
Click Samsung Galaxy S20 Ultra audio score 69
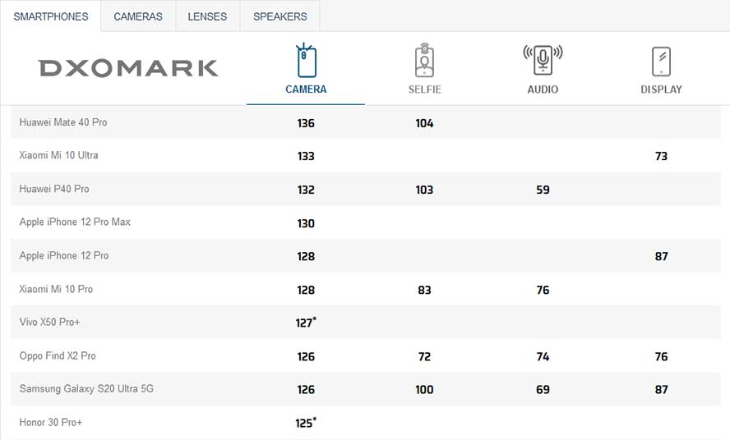coord(543,390)
